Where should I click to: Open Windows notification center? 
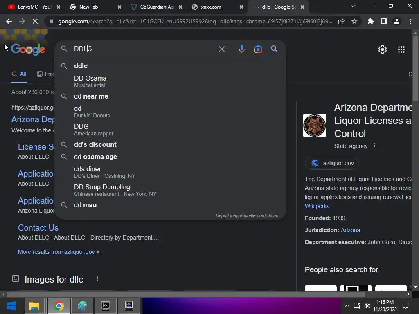[x=405, y=306]
